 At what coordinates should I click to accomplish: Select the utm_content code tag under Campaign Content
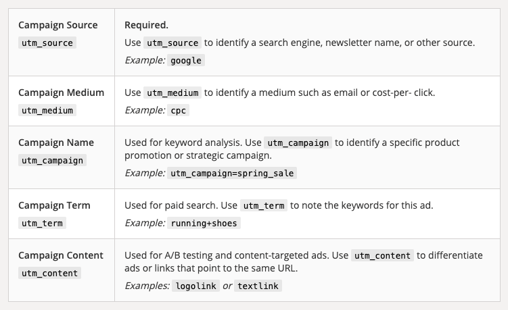(x=50, y=273)
